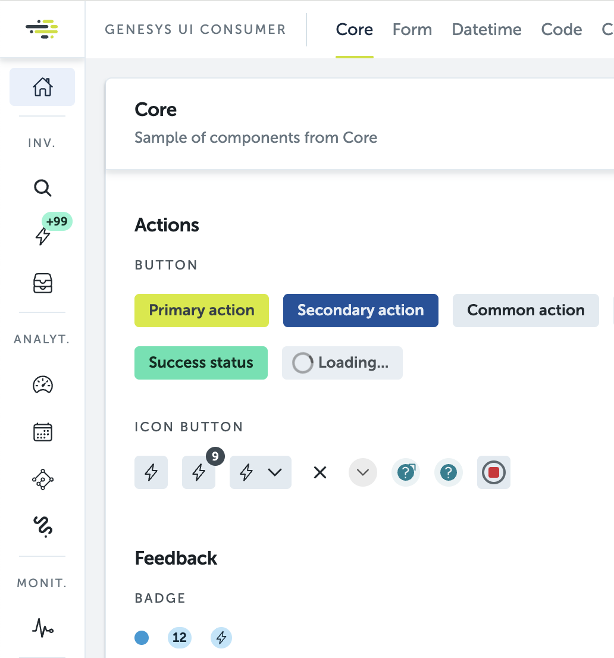Open the pulse monitoring icon in sidebar
The height and width of the screenshot is (658, 614).
pyautogui.click(x=42, y=628)
